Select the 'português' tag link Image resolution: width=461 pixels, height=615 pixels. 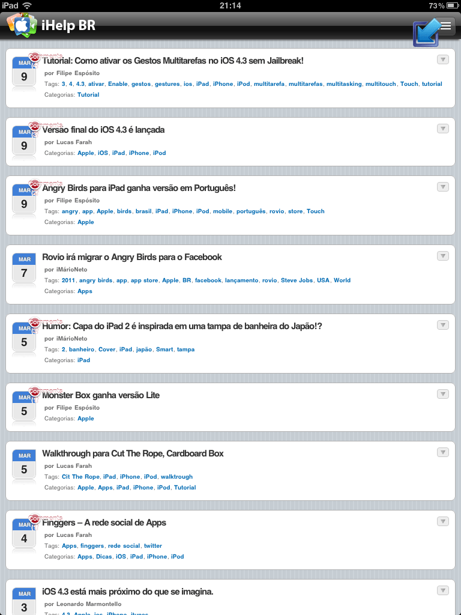click(x=251, y=211)
